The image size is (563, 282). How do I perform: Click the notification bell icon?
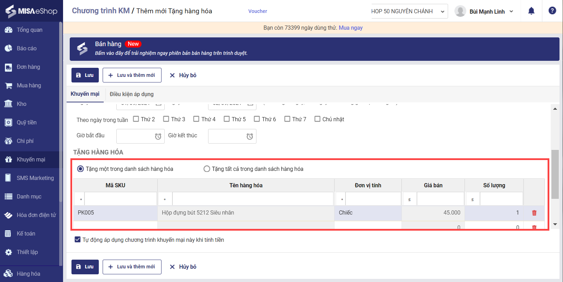point(531,11)
